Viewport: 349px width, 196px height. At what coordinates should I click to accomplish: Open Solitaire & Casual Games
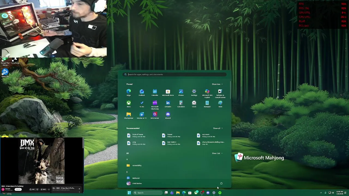220,93
